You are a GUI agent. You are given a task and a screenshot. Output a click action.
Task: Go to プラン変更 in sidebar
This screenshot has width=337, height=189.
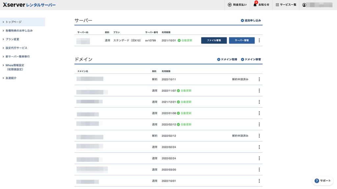pyautogui.click(x=13, y=39)
